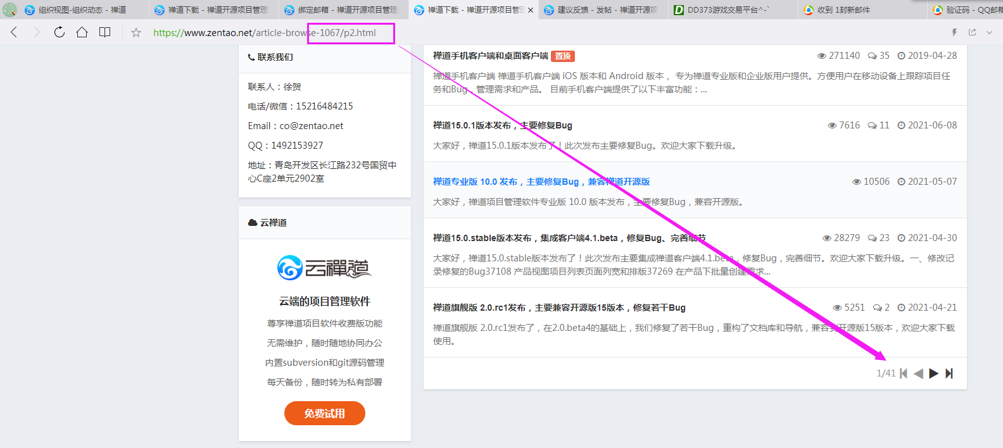Click the lightning speed-mode icon

click(x=954, y=32)
